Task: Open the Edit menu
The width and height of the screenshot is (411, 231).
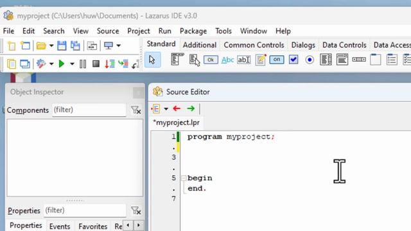Action: pos(28,31)
